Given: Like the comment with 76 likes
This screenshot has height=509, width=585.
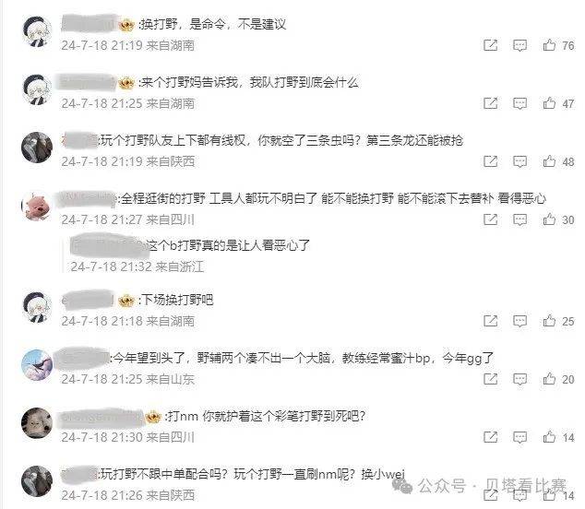Looking at the screenshot, I should (549, 45).
